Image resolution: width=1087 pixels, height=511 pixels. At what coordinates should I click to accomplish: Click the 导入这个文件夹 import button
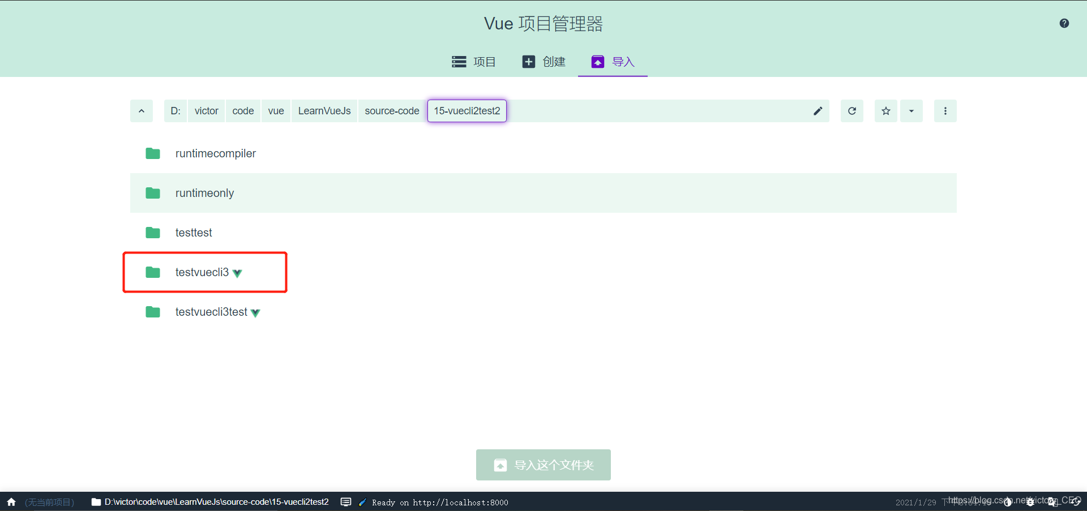[x=543, y=465]
